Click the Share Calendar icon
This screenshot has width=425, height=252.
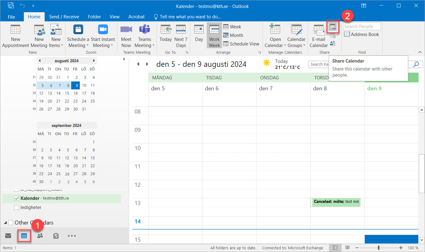pos(333,27)
